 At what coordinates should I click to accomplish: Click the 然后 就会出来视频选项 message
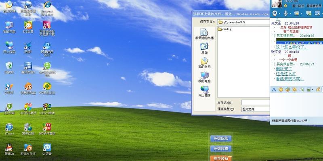tap(296, 27)
